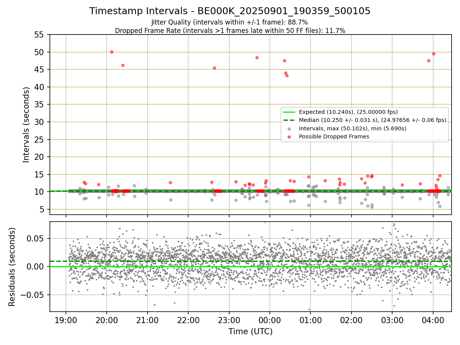The image size is (460, 345).
Task: Click the 'Time (UTC)' x-axis label
Action: pos(250,332)
